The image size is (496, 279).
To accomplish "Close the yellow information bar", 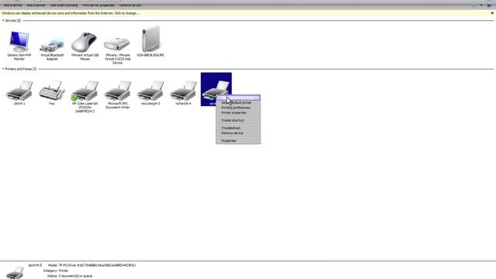I will (492, 13).
